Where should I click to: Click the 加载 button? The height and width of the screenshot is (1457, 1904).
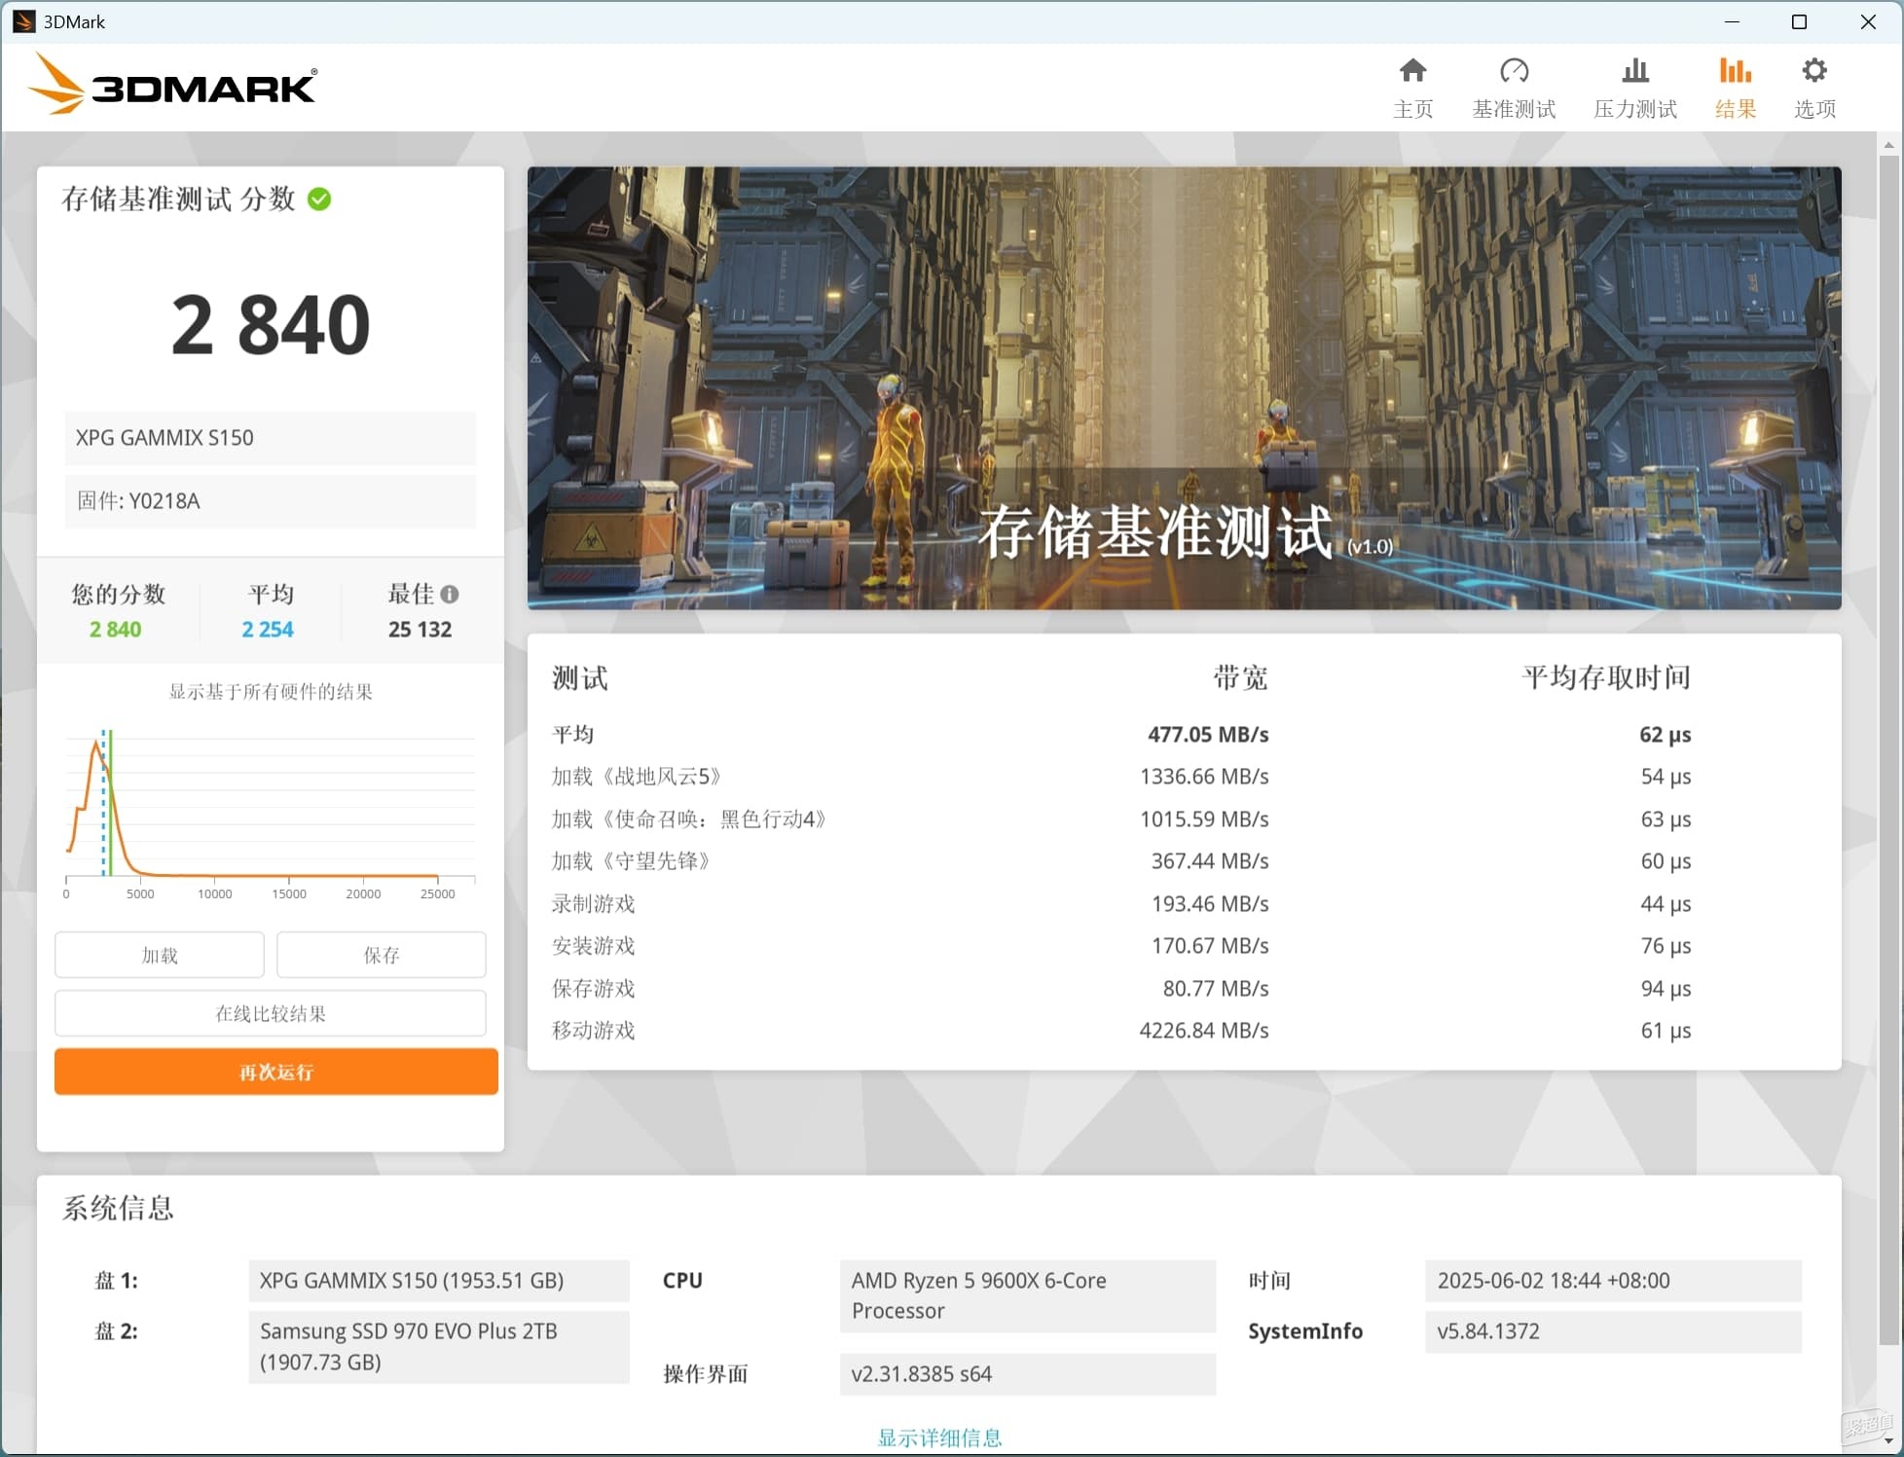160,955
